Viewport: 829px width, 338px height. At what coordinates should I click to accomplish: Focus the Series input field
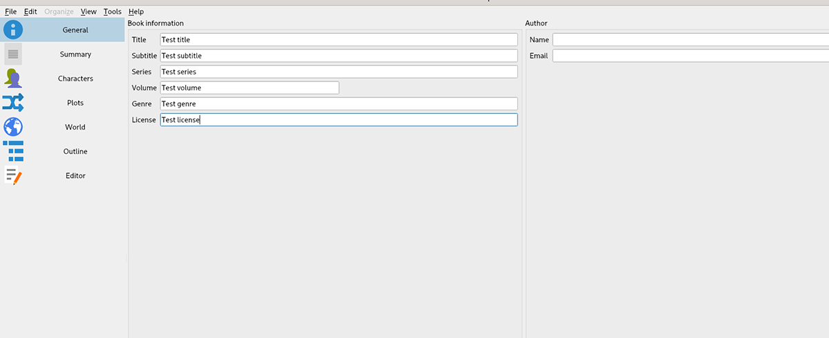339,72
